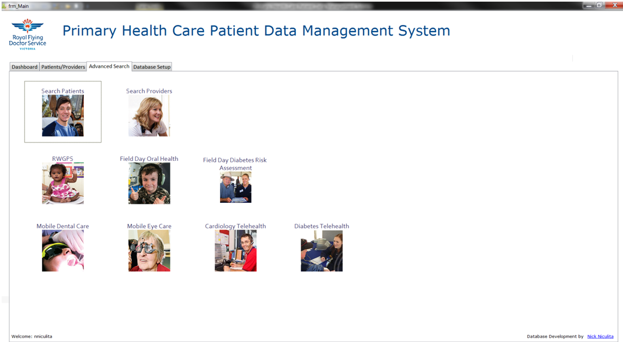Click the frm_Main window title icon
The image size is (623, 342).
coord(4,5)
